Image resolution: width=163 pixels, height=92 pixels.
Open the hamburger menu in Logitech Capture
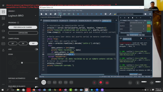[x=3, y=5]
